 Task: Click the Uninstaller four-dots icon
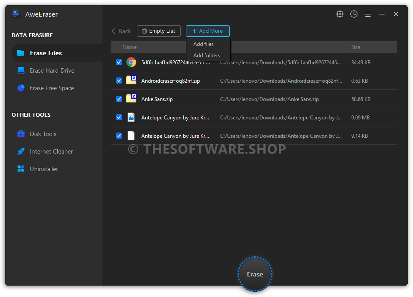(x=21, y=169)
